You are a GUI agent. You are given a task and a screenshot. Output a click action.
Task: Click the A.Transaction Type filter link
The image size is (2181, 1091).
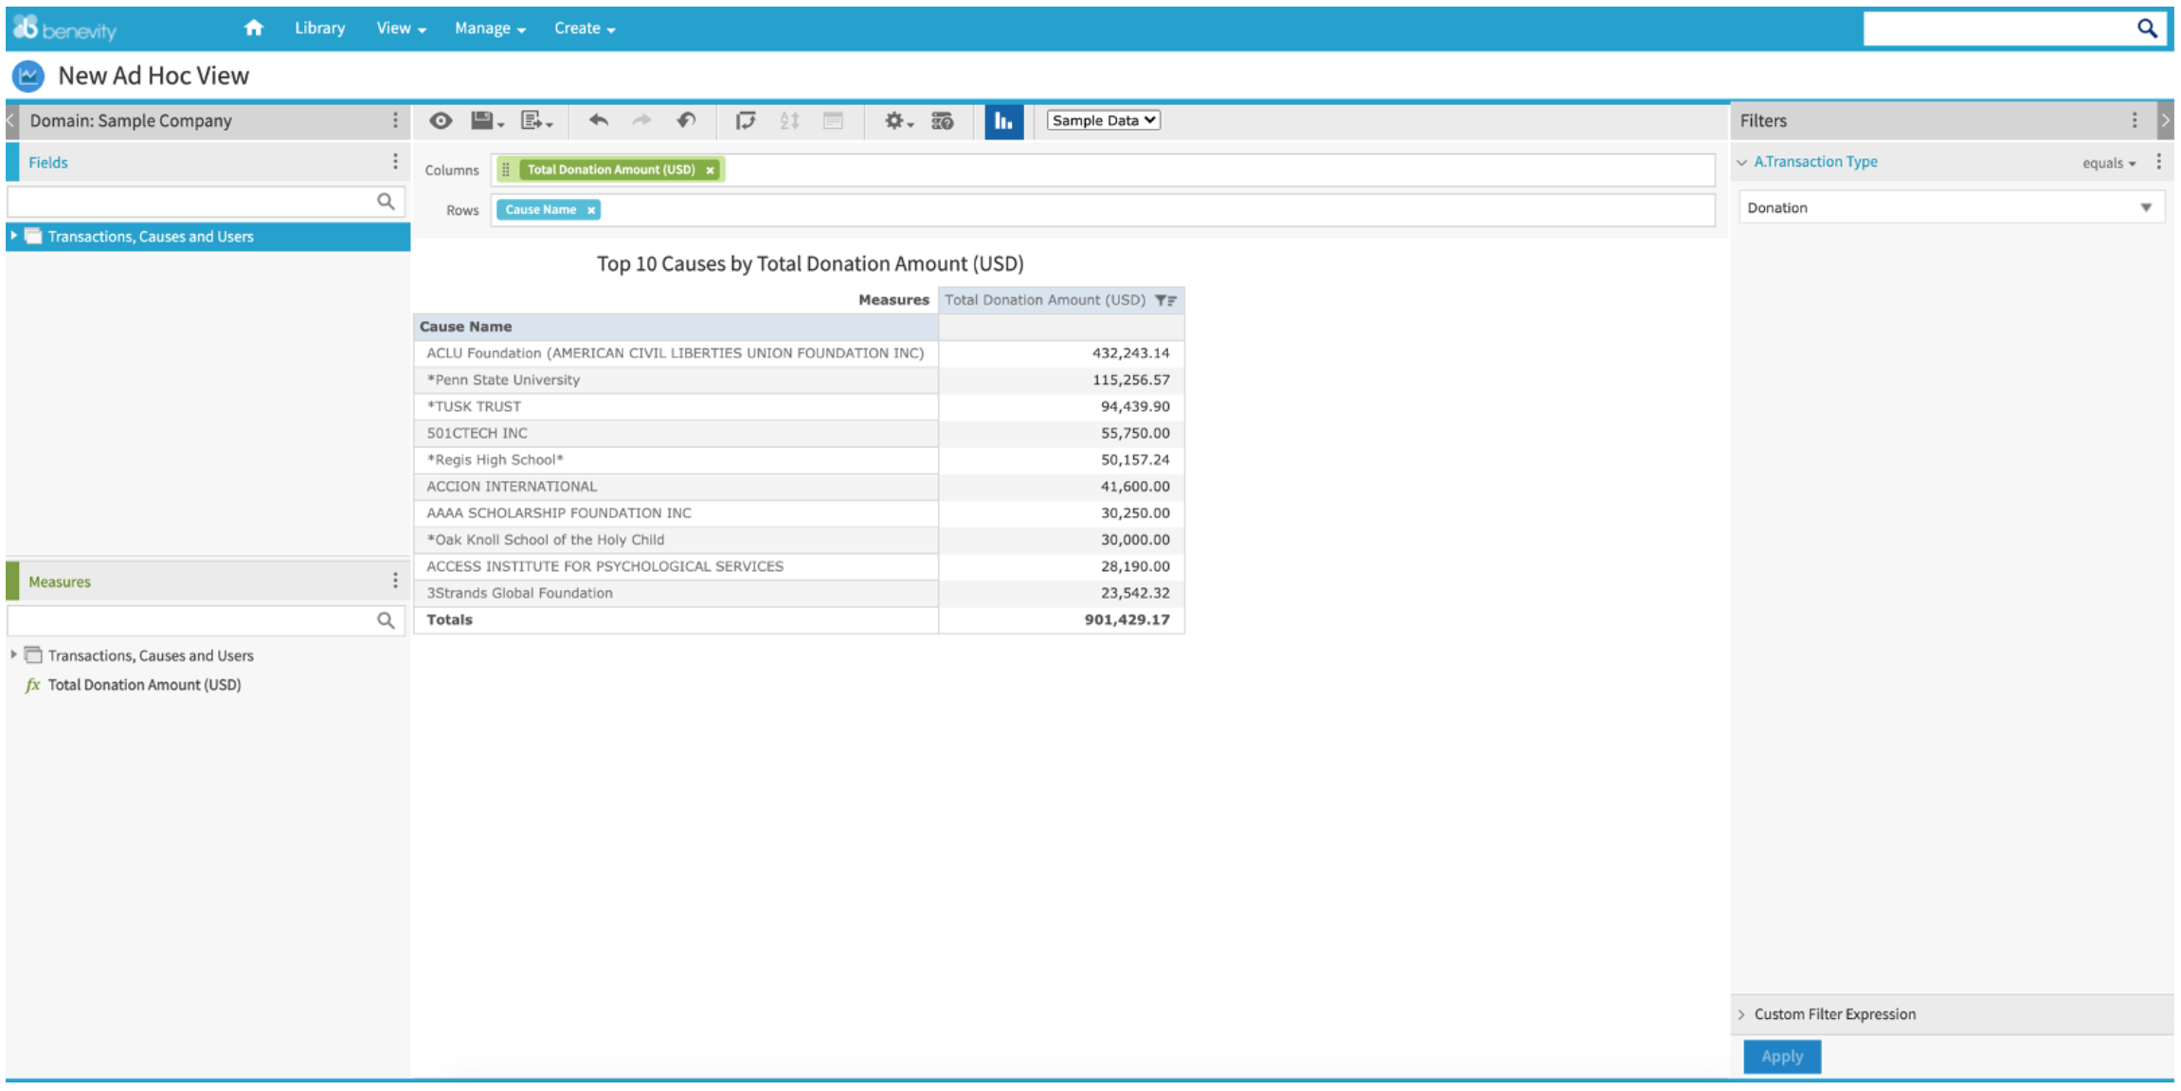(1815, 162)
